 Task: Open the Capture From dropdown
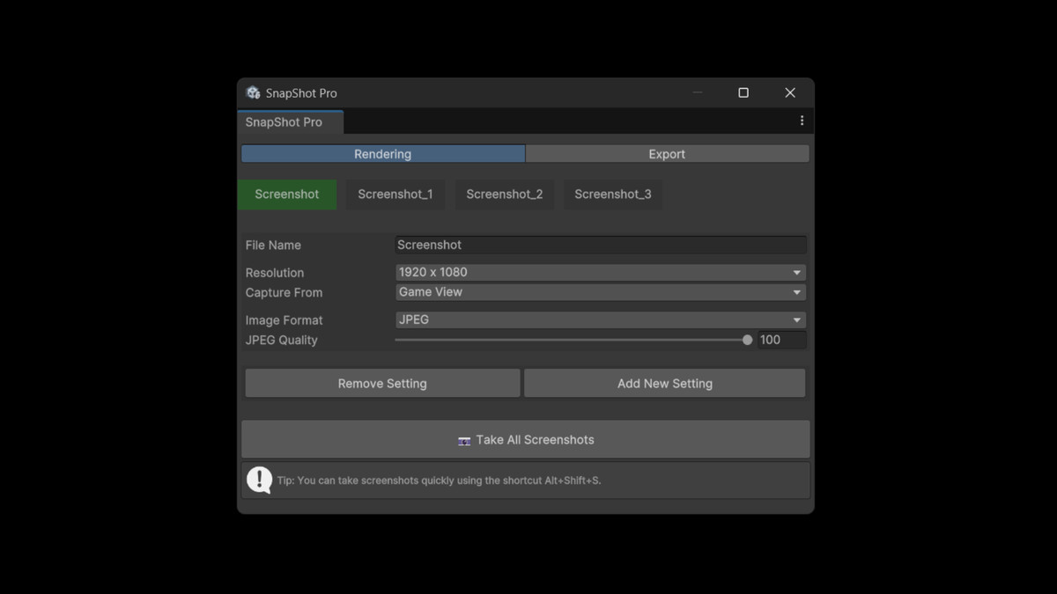coord(600,291)
